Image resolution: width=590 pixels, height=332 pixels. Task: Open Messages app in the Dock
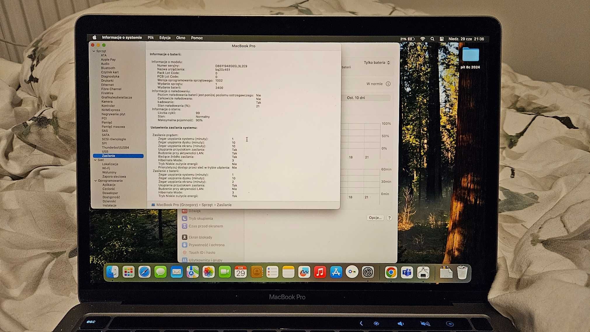(x=161, y=272)
